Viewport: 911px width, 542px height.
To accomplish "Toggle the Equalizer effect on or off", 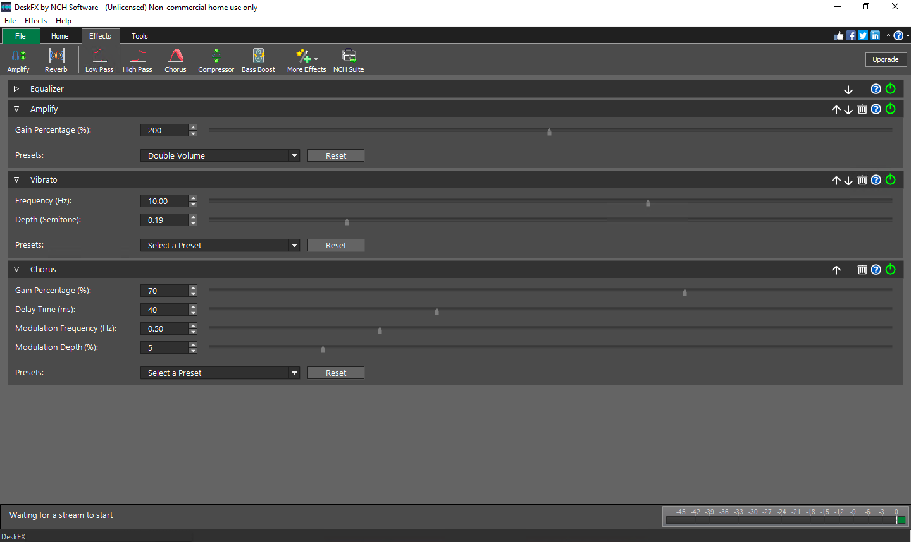I will click(890, 88).
